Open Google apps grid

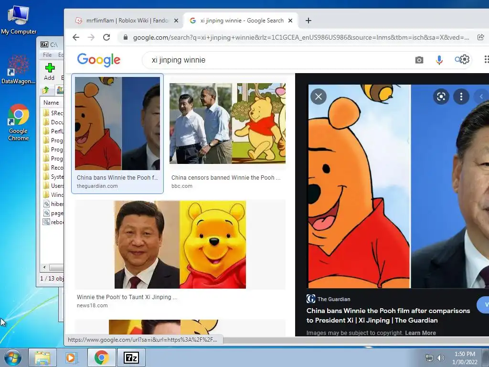(487, 59)
